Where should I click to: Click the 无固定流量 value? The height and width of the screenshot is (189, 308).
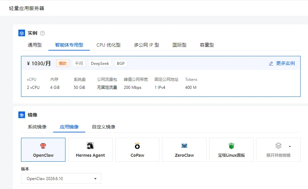(107, 88)
